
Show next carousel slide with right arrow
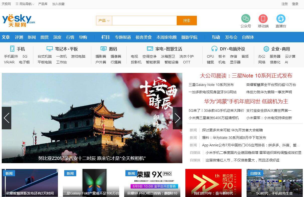click(x=177, y=118)
